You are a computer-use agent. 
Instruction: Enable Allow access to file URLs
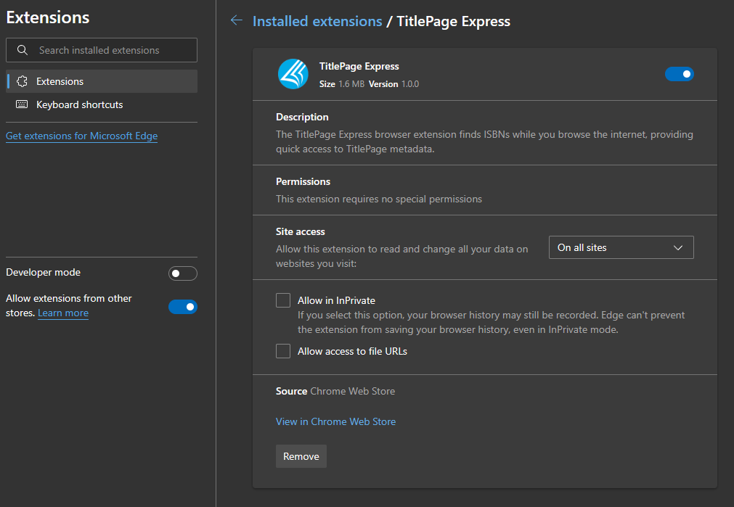(282, 350)
